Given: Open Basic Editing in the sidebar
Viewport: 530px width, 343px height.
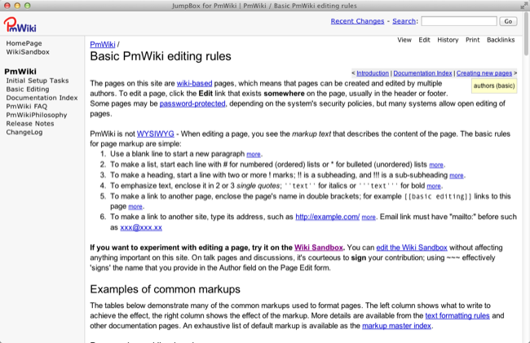Looking at the screenshot, I should point(28,89).
